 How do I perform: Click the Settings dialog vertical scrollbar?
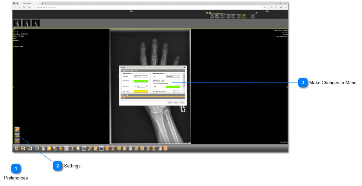[184, 83]
